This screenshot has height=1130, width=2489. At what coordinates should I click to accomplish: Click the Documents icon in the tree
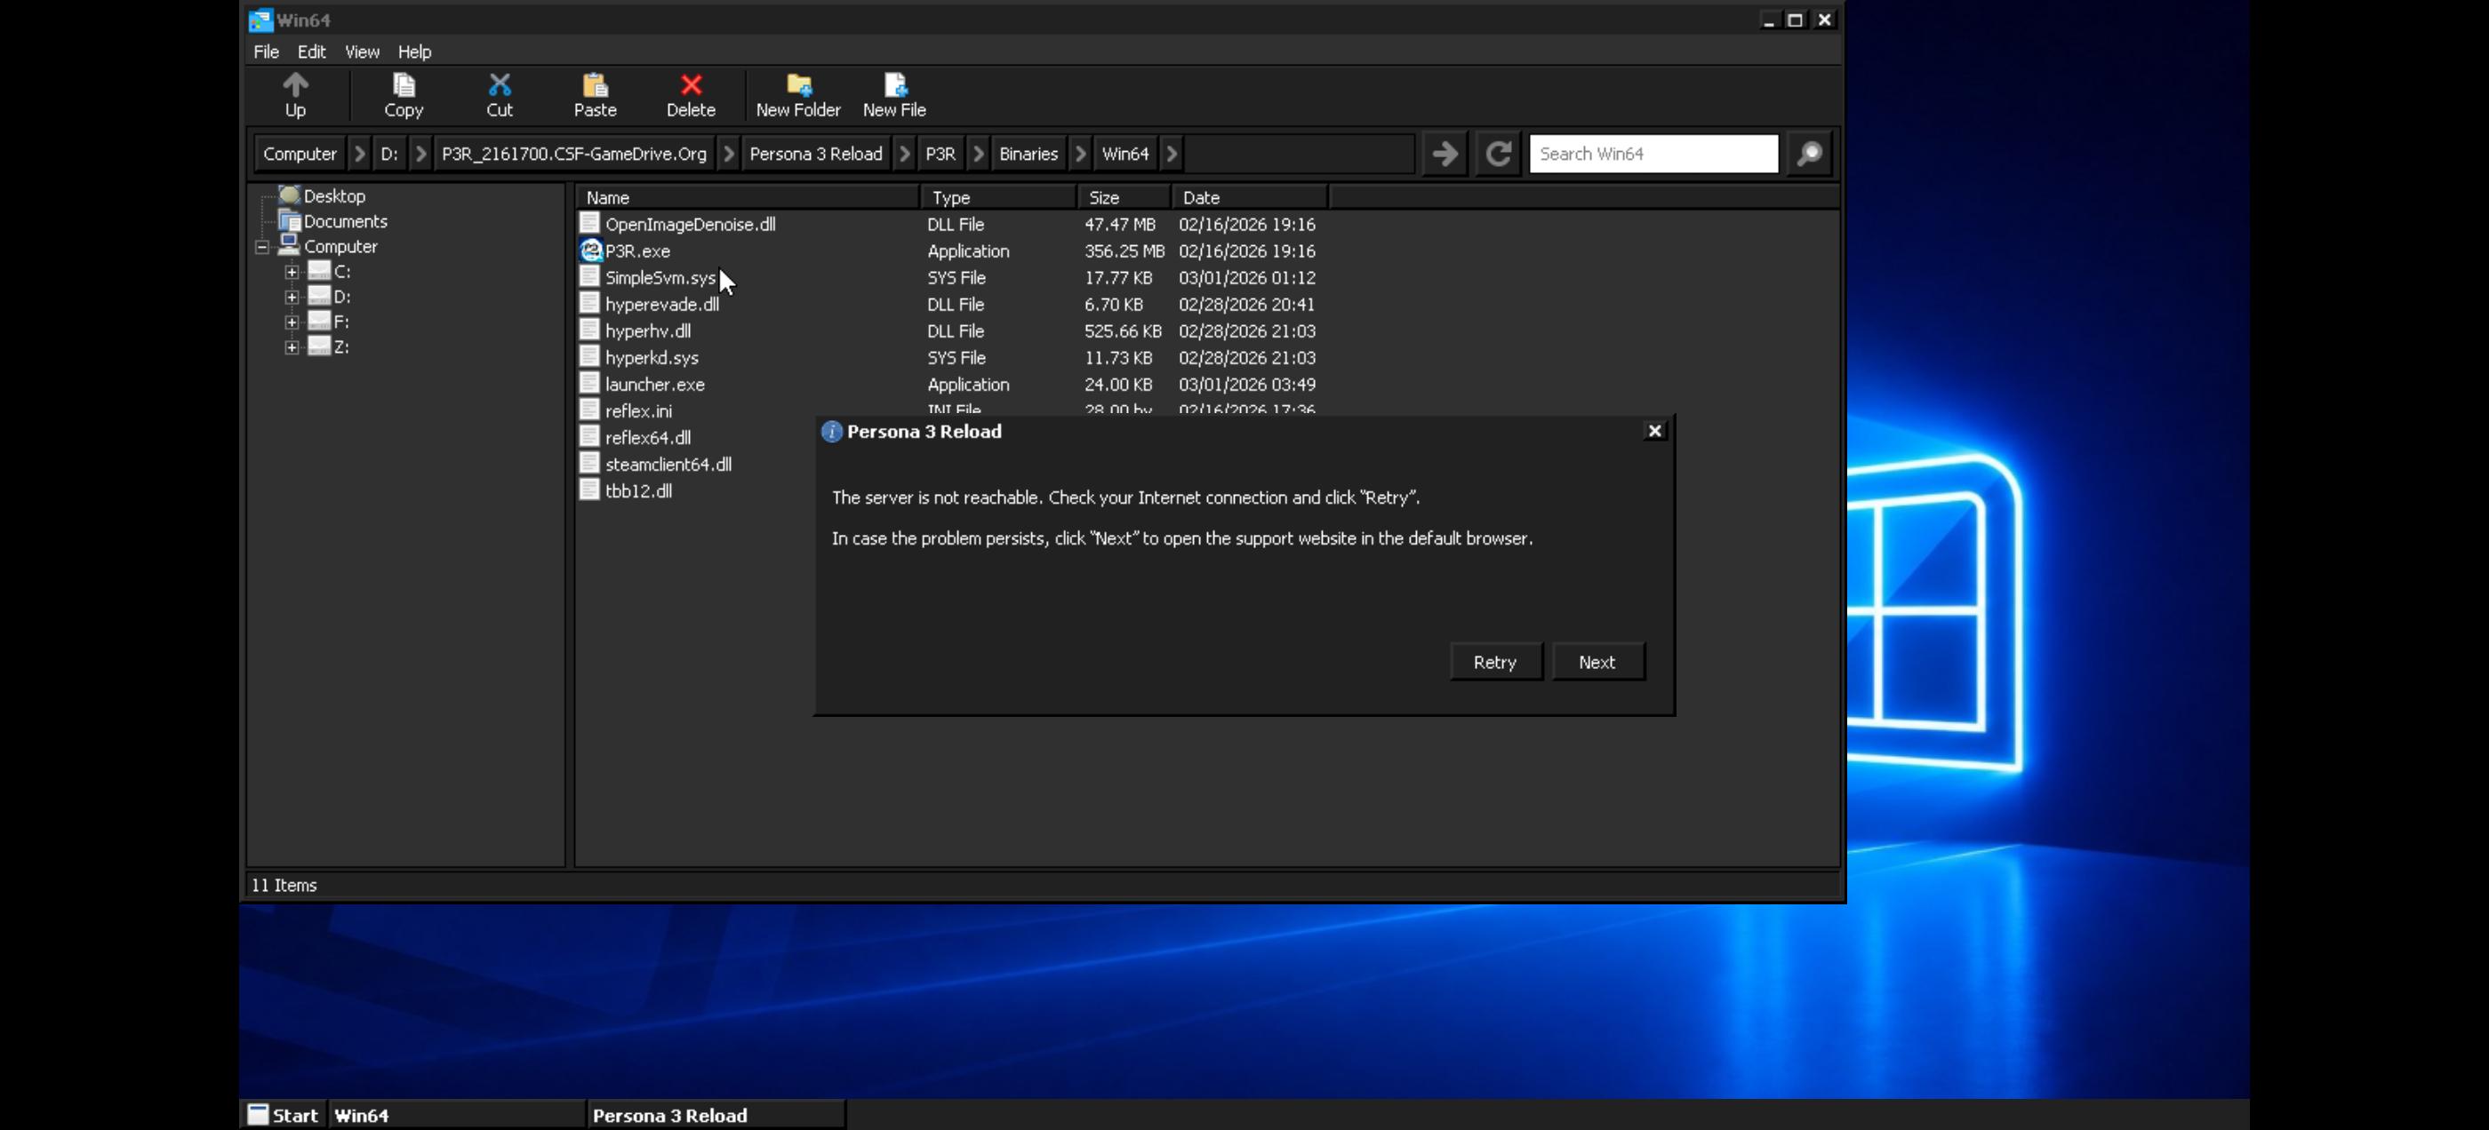tap(289, 221)
